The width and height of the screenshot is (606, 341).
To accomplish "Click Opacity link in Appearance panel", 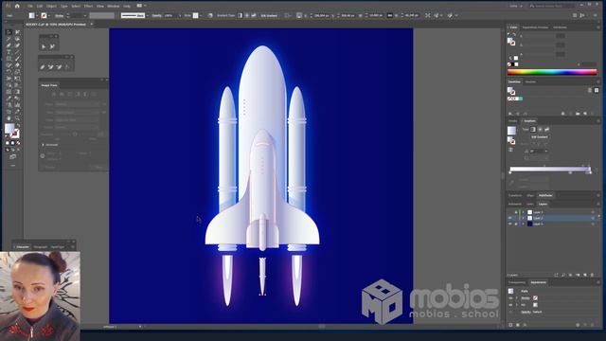I will 526,312.
